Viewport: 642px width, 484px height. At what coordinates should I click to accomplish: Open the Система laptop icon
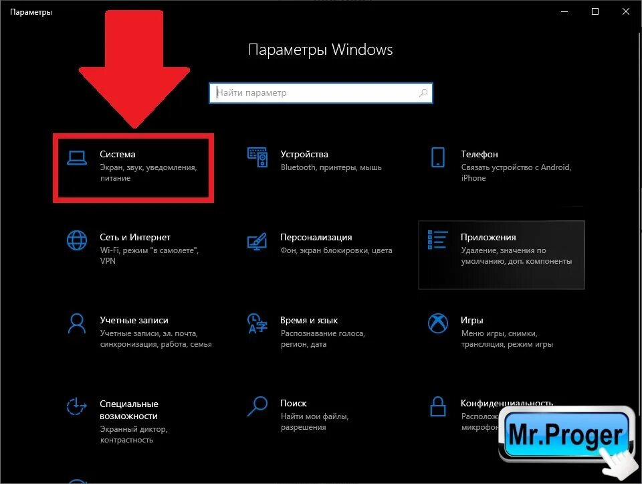[x=76, y=158]
